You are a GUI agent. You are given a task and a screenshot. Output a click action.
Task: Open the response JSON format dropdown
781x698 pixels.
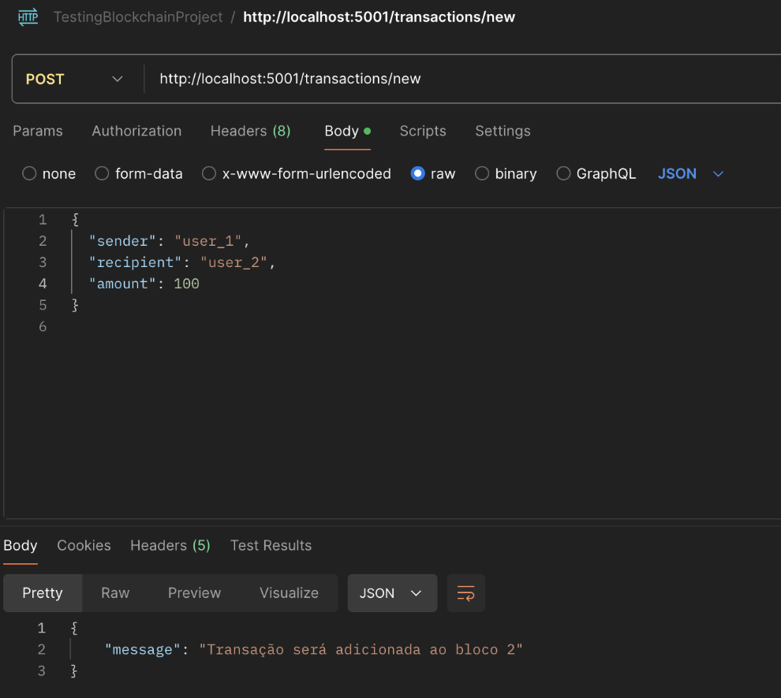392,593
